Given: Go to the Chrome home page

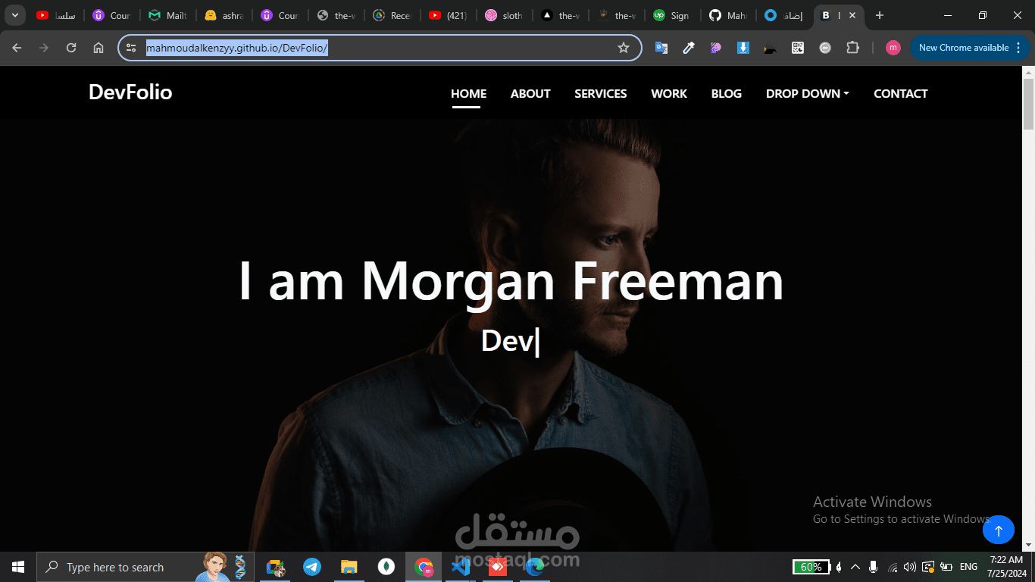Looking at the screenshot, I should 98,48.
